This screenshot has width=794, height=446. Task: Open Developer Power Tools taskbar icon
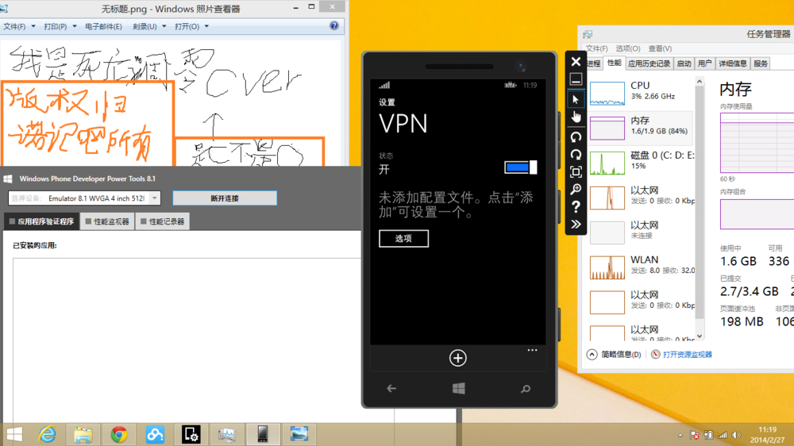[x=191, y=434]
